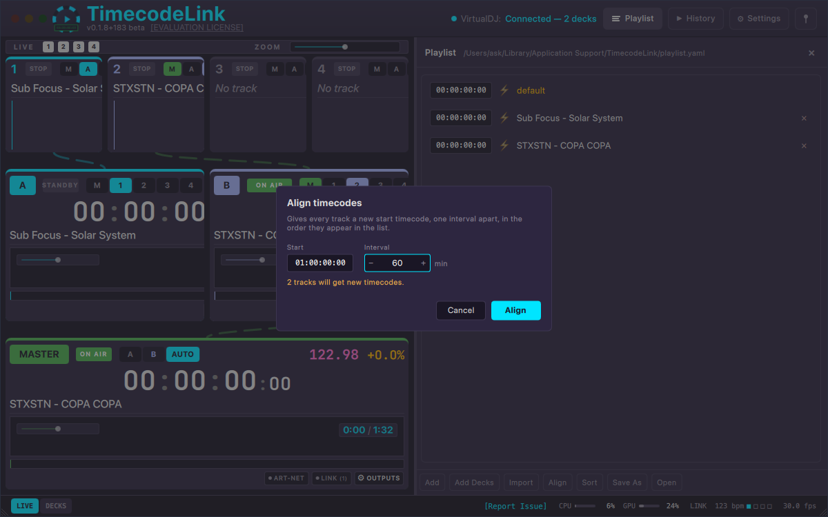Click the STOP button on deck 3
Viewport: 828px width, 517px height.
(x=244, y=69)
